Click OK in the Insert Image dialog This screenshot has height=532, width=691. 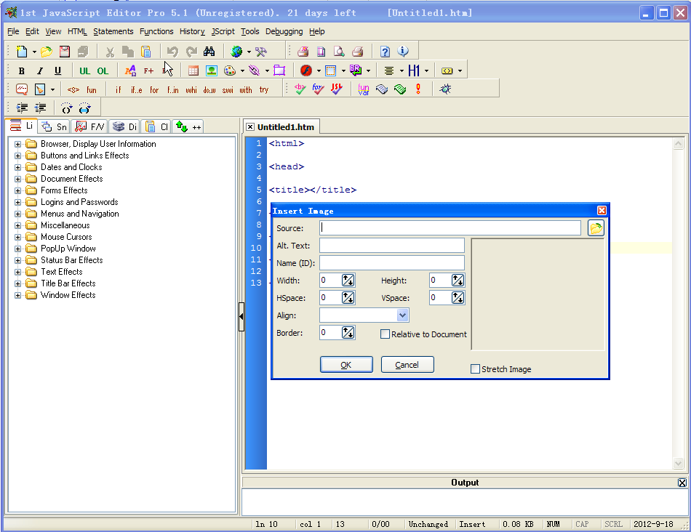[x=346, y=364]
